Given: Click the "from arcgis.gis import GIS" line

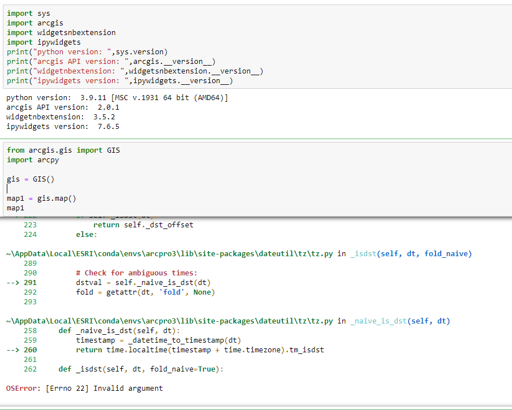Looking at the screenshot, I should point(63,150).
